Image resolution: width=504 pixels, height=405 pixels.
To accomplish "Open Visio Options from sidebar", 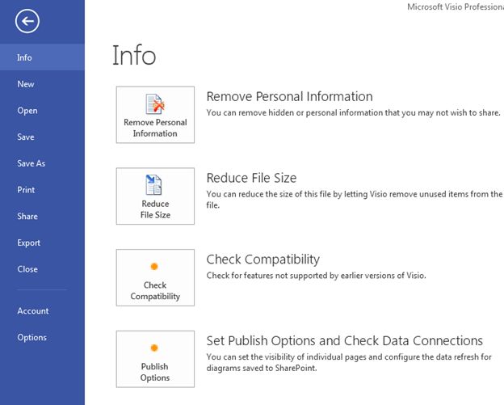I will [x=32, y=337].
